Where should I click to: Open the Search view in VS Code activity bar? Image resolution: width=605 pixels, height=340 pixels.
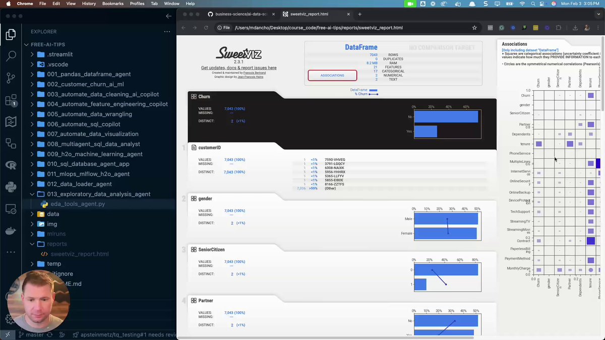tap(11, 56)
